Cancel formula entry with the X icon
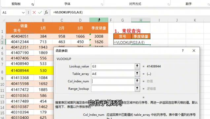 coord(34,13)
